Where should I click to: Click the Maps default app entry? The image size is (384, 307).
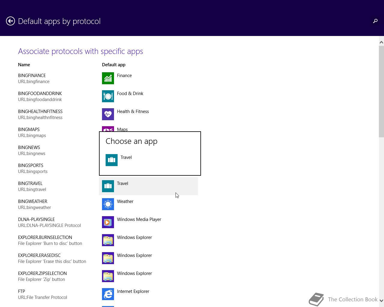(x=122, y=129)
